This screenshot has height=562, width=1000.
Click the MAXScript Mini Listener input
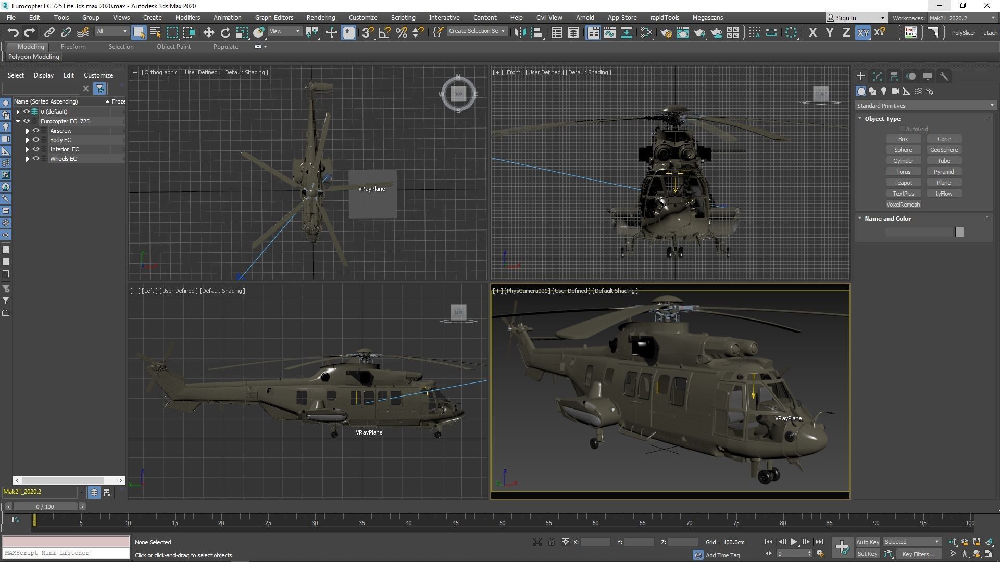tap(66, 553)
